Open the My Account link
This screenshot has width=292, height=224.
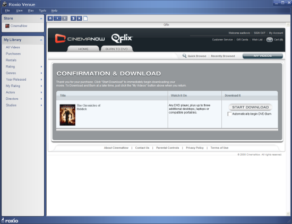[x=276, y=33]
